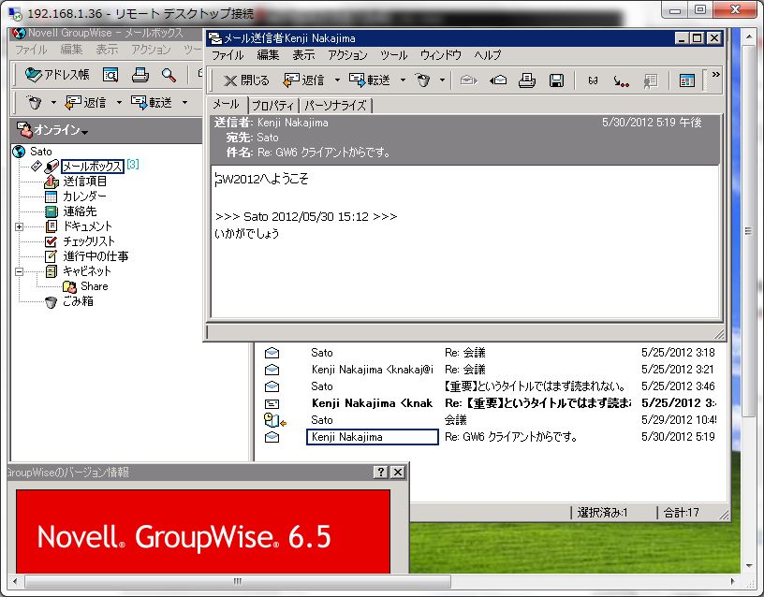This screenshot has height=597, width=764.
Task: Switch to the プロパティ tab
Action: coord(272,106)
